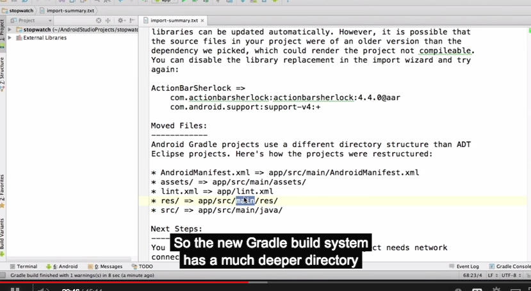531x291 pixels.
Task: Open the 6: Android tool window
Action: (62, 266)
